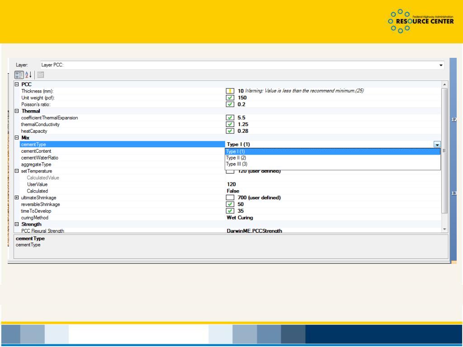This screenshot has height=347, width=463.
Task: Click the scrollbar down arrow
Action: (445, 229)
